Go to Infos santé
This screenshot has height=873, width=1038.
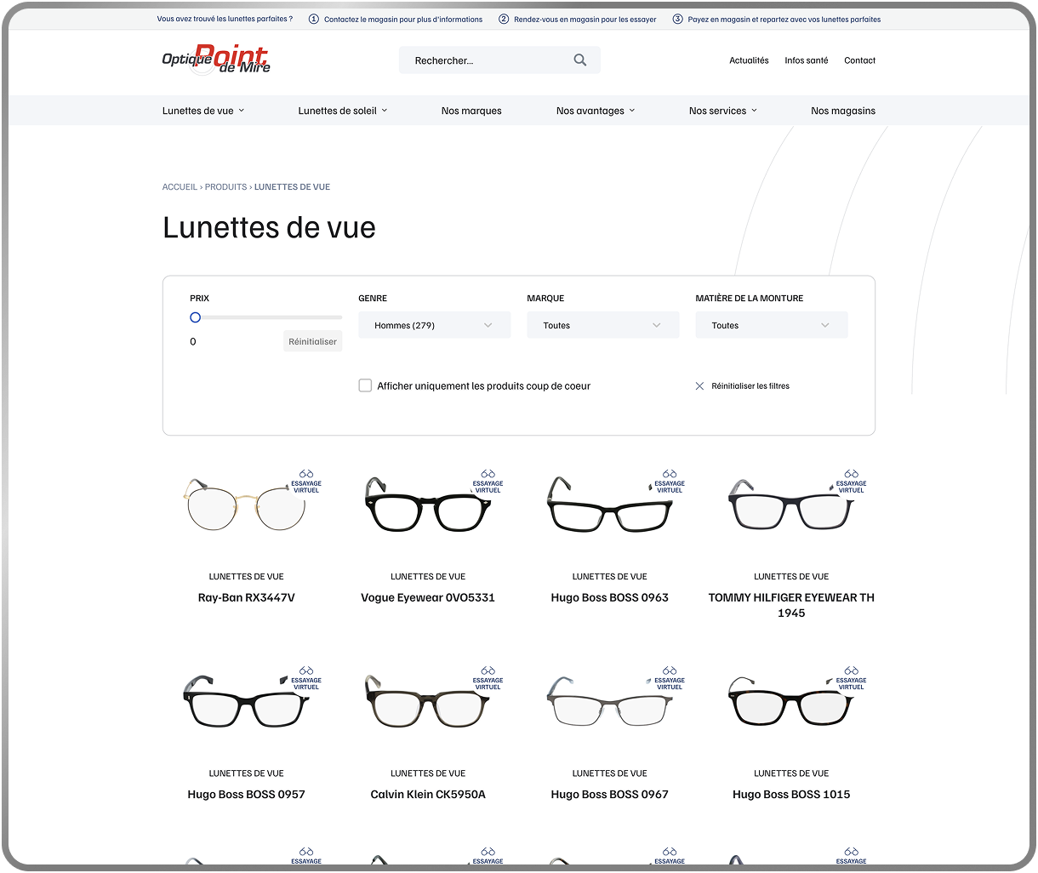807,60
